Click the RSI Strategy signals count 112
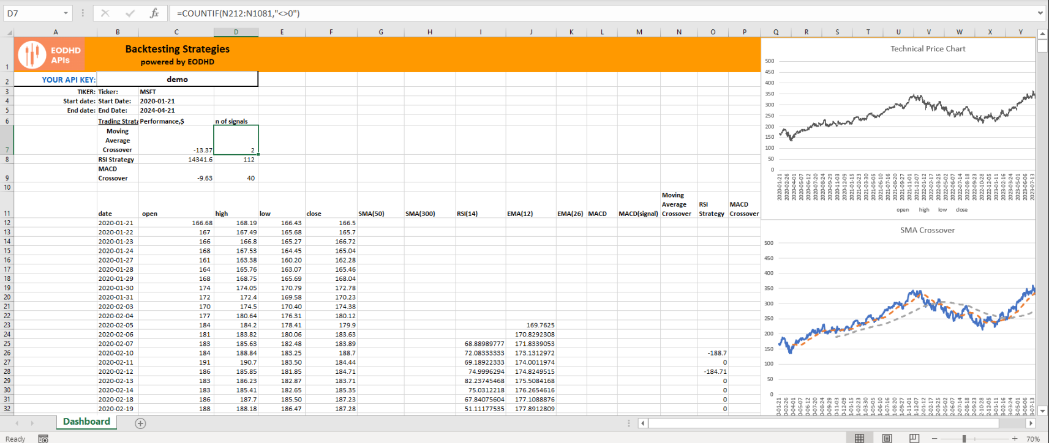 pyautogui.click(x=236, y=159)
